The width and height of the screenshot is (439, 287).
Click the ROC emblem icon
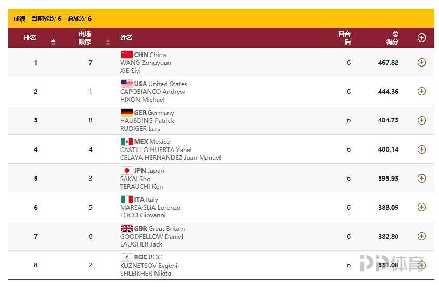pyautogui.click(x=126, y=257)
